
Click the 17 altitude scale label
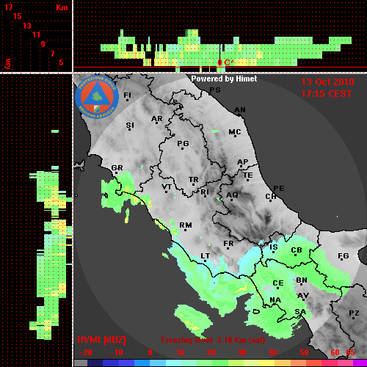coord(8,7)
